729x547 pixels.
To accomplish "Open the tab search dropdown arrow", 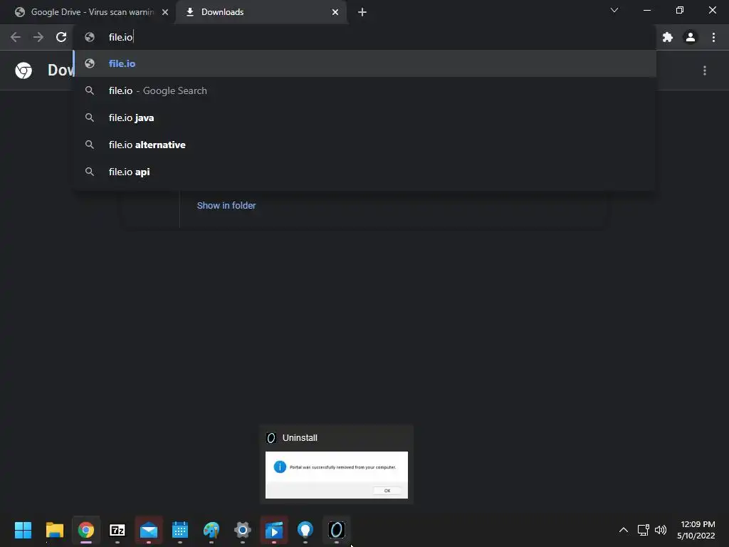I will 614,10.
